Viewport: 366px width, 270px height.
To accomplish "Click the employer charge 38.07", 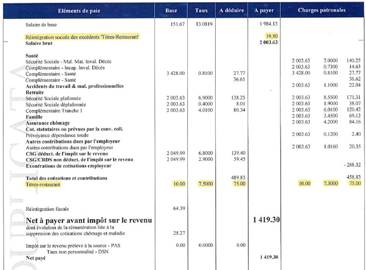I will pos(355,103).
